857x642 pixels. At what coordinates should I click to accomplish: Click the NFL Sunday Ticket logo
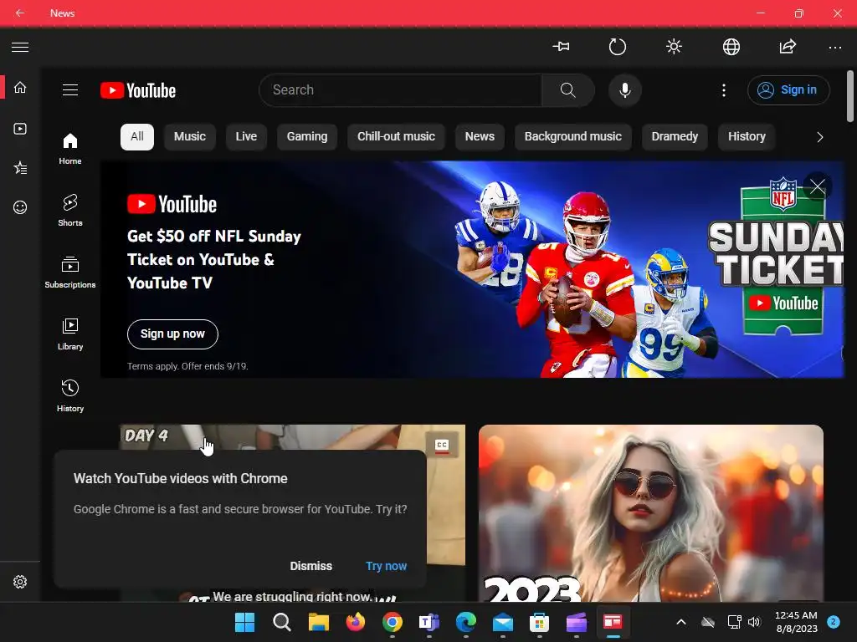tap(776, 257)
